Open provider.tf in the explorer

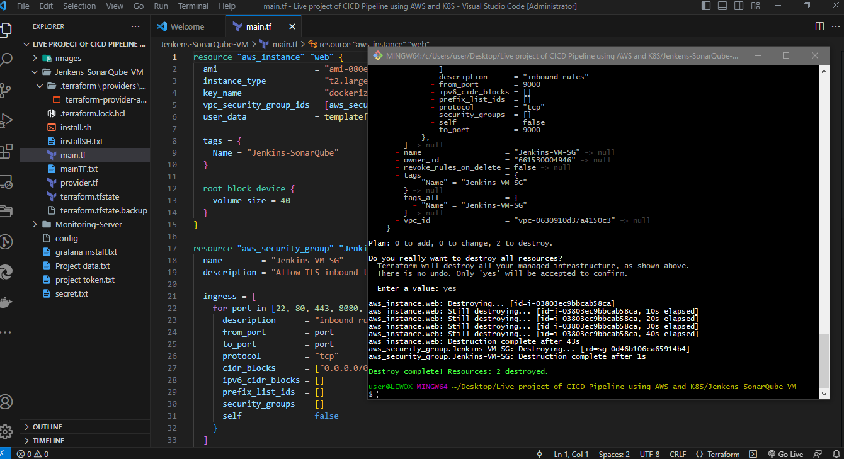coord(79,183)
